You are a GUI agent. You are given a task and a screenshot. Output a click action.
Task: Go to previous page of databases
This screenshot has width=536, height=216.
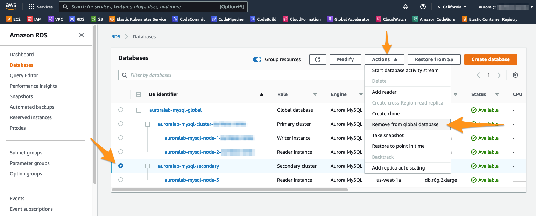coord(479,75)
